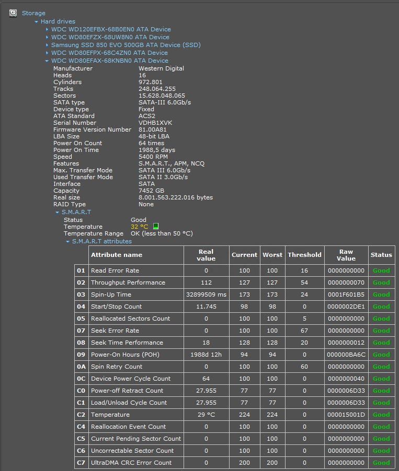399x471 pixels.
Task: Select the UltraDMA CRC Error Count row
Action: (131, 463)
